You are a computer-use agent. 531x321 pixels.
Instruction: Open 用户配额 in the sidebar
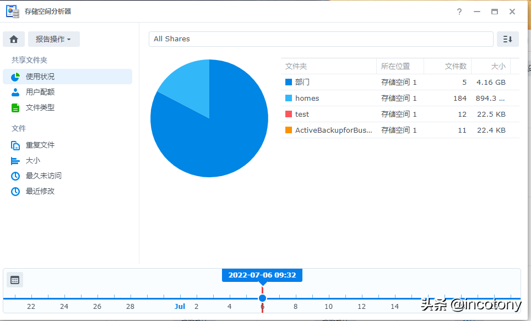coord(67,92)
